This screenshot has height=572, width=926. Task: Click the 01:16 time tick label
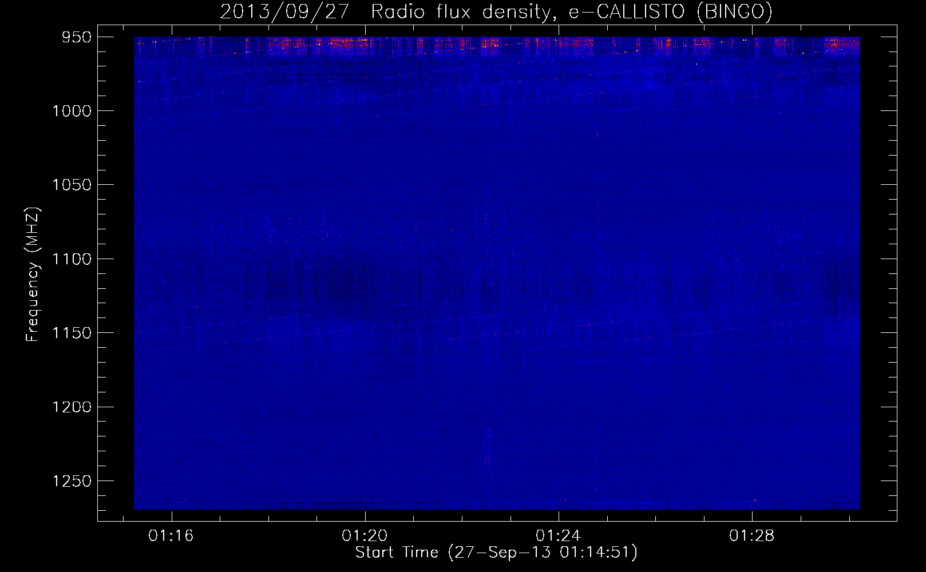171,536
